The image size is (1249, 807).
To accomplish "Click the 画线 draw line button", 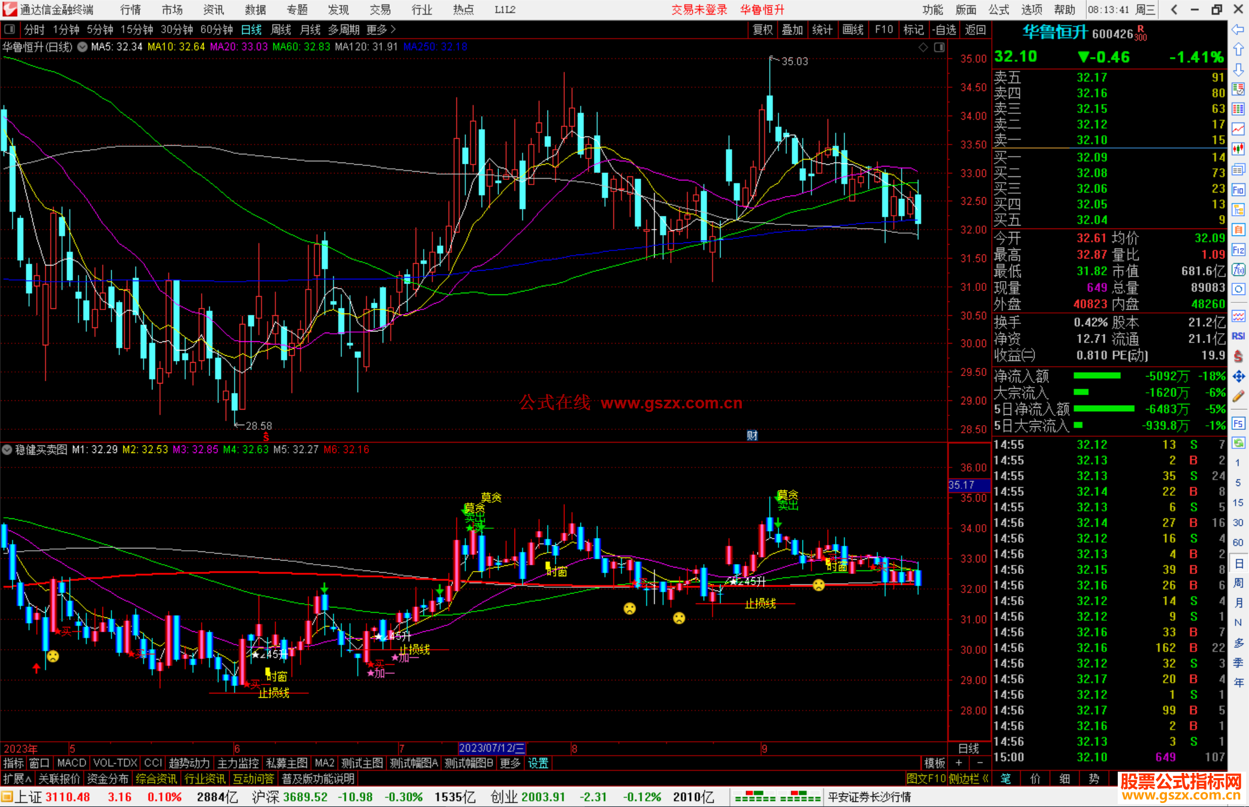I will tap(853, 30).
